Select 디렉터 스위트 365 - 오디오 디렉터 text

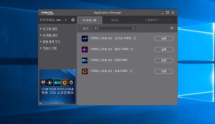tap(111, 38)
